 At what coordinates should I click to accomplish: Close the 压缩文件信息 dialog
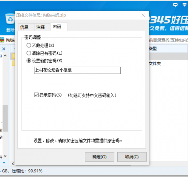point(143,15)
